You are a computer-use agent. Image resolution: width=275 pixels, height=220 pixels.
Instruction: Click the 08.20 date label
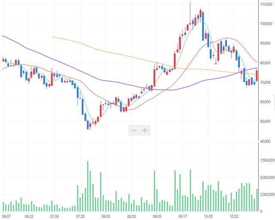point(131,217)
